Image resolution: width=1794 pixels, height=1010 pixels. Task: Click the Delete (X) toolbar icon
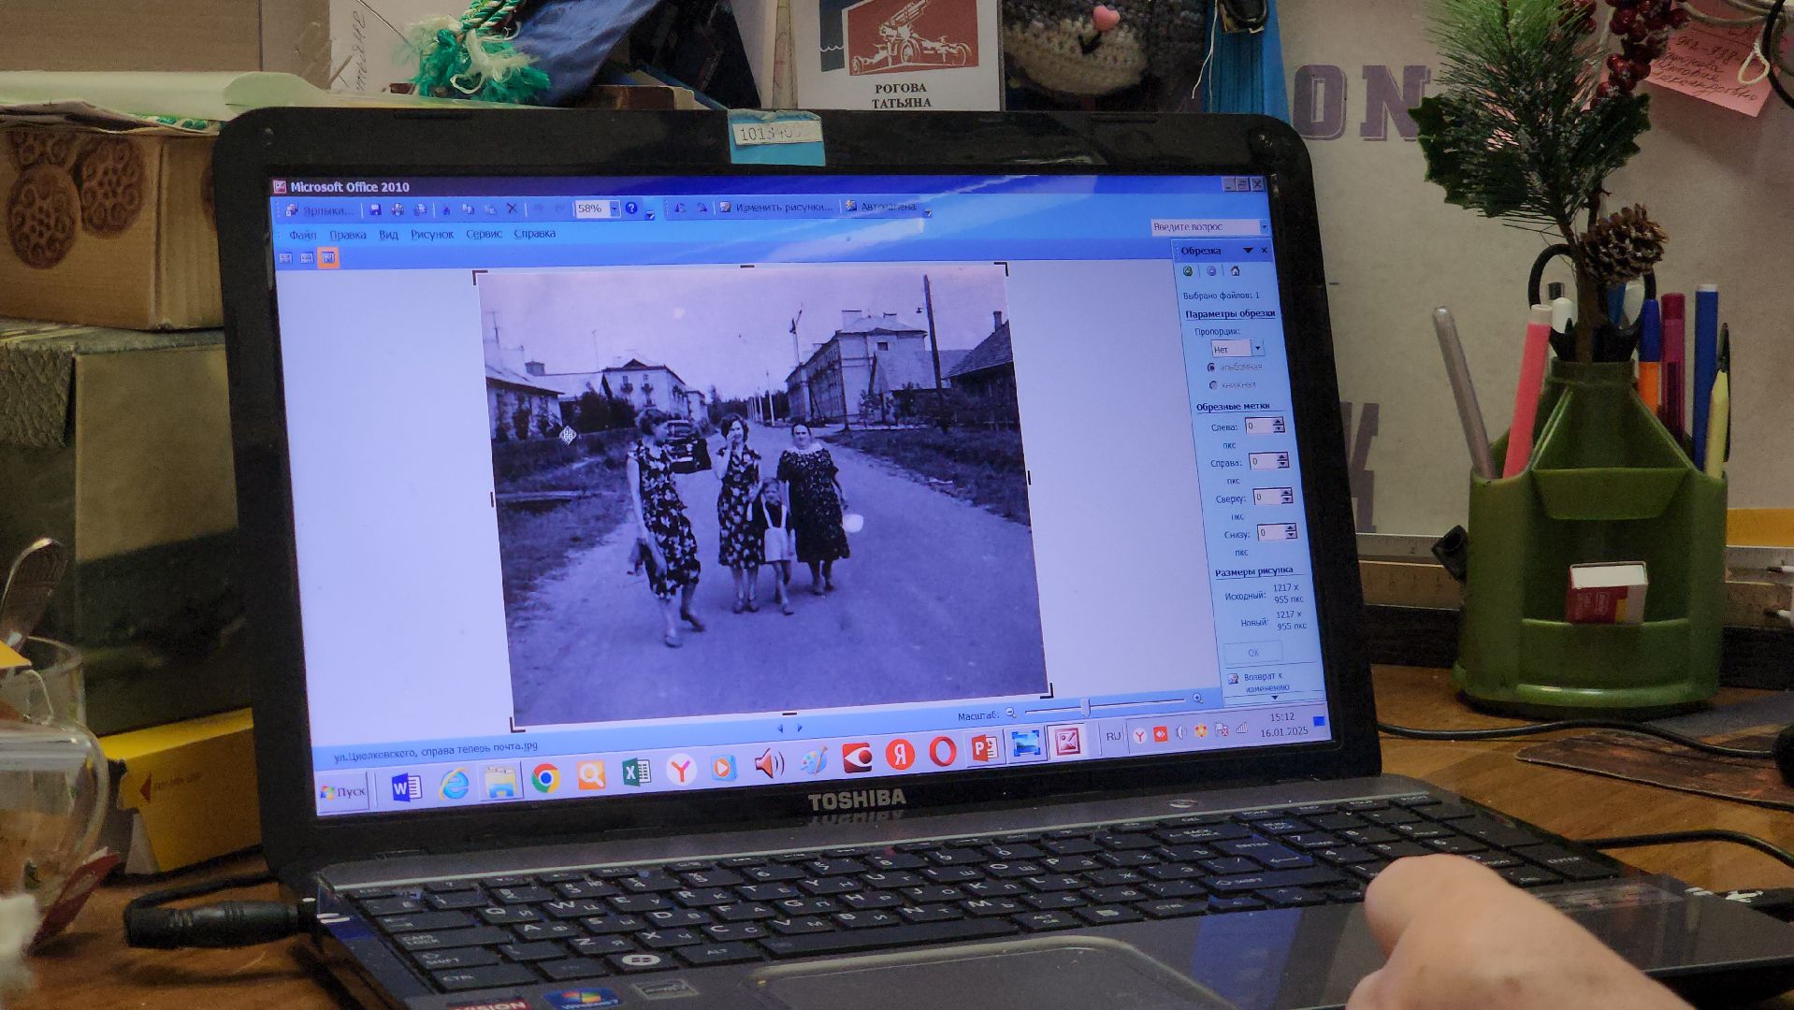pyautogui.click(x=512, y=209)
